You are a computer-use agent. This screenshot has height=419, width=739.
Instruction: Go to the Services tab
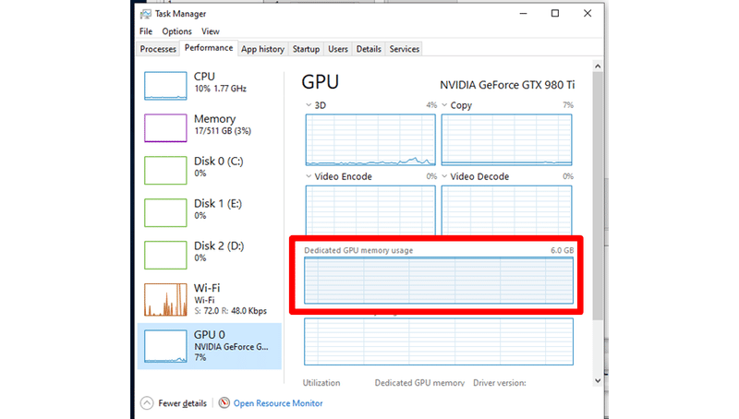[x=405, y=49]
